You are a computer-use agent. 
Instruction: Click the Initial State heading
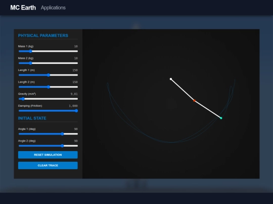[32, 118]
